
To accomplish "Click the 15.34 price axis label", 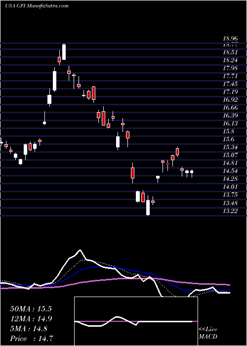I will click(230, 147).
